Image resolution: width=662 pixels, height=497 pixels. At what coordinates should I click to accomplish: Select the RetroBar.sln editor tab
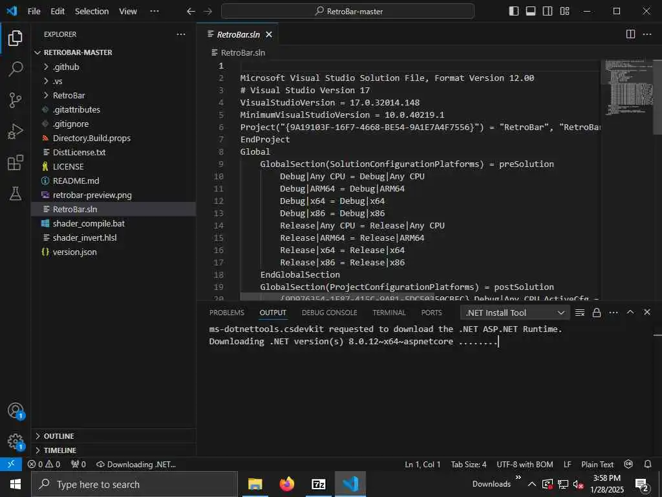[x=239, y=35]
